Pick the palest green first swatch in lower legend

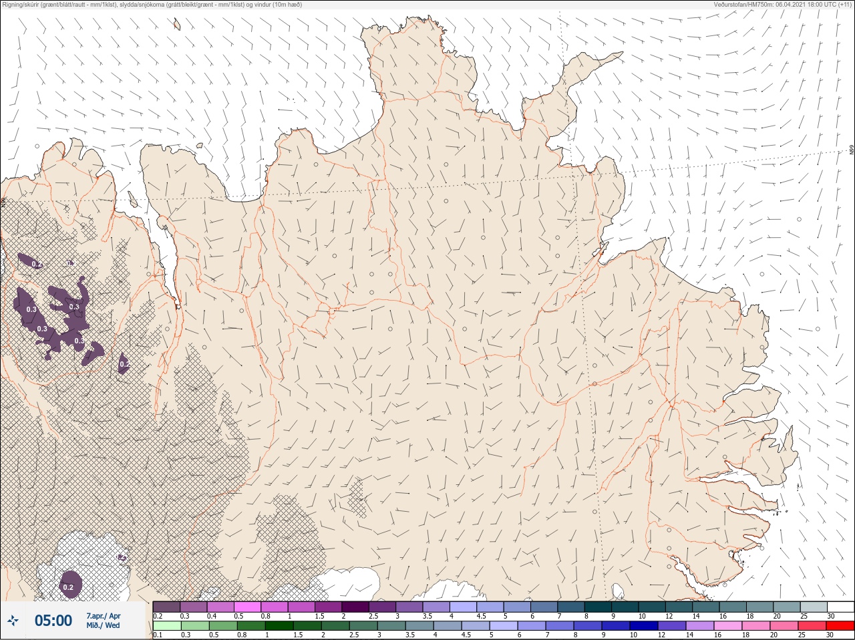166,626
